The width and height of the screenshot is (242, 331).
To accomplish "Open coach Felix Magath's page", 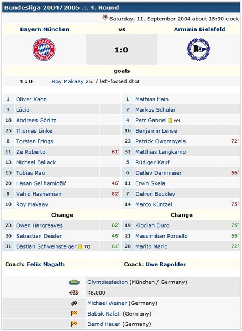I will (x=45, y=264).
